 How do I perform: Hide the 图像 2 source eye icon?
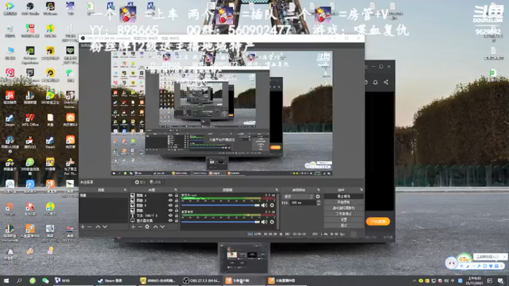pos(171,205)
